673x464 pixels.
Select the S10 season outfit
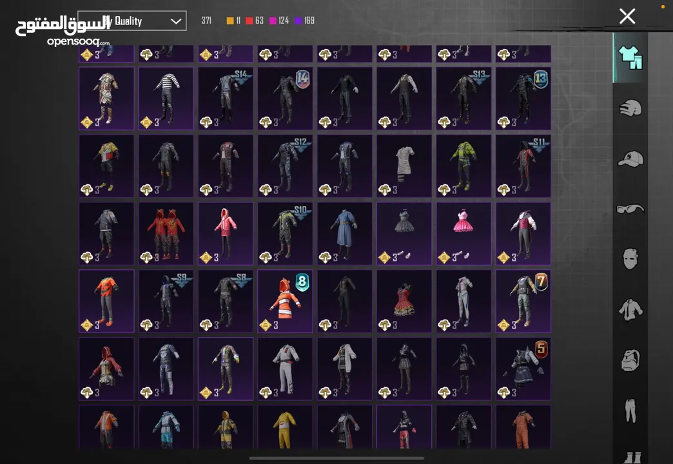[x=286, y=234]
